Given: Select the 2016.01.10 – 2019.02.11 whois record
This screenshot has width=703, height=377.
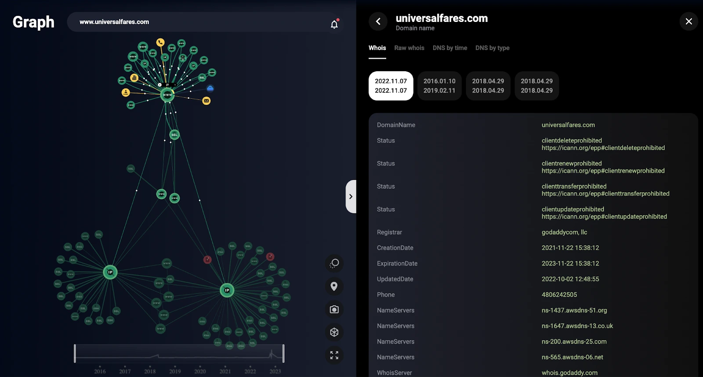Looking at the screenshot, I should (x=439, y=86).
